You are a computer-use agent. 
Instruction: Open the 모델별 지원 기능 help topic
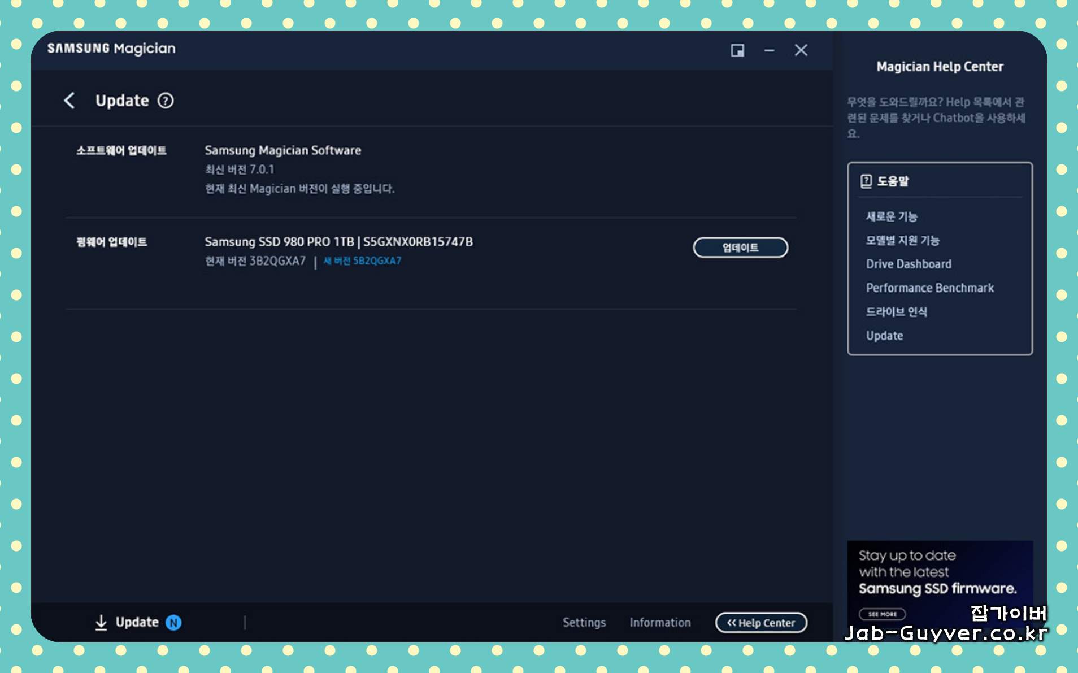902,240
